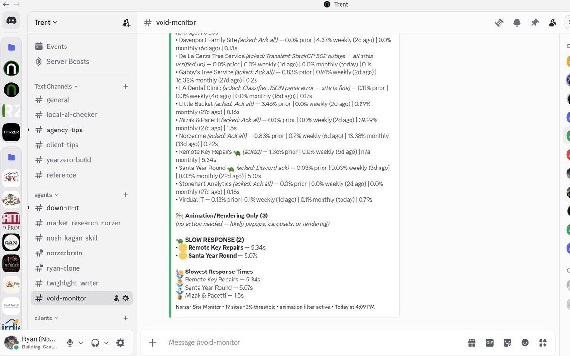
Task: Open the Trent server dropdown menu
Action: [46, 22]
